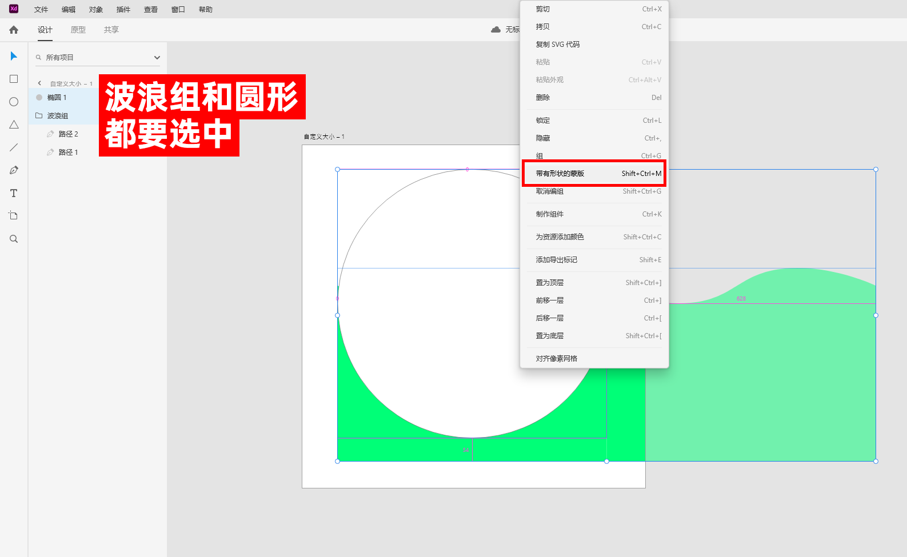Select the Zoom magnifier tool
The height and width of the screenshot is (557, 907).
click(14, 239)
